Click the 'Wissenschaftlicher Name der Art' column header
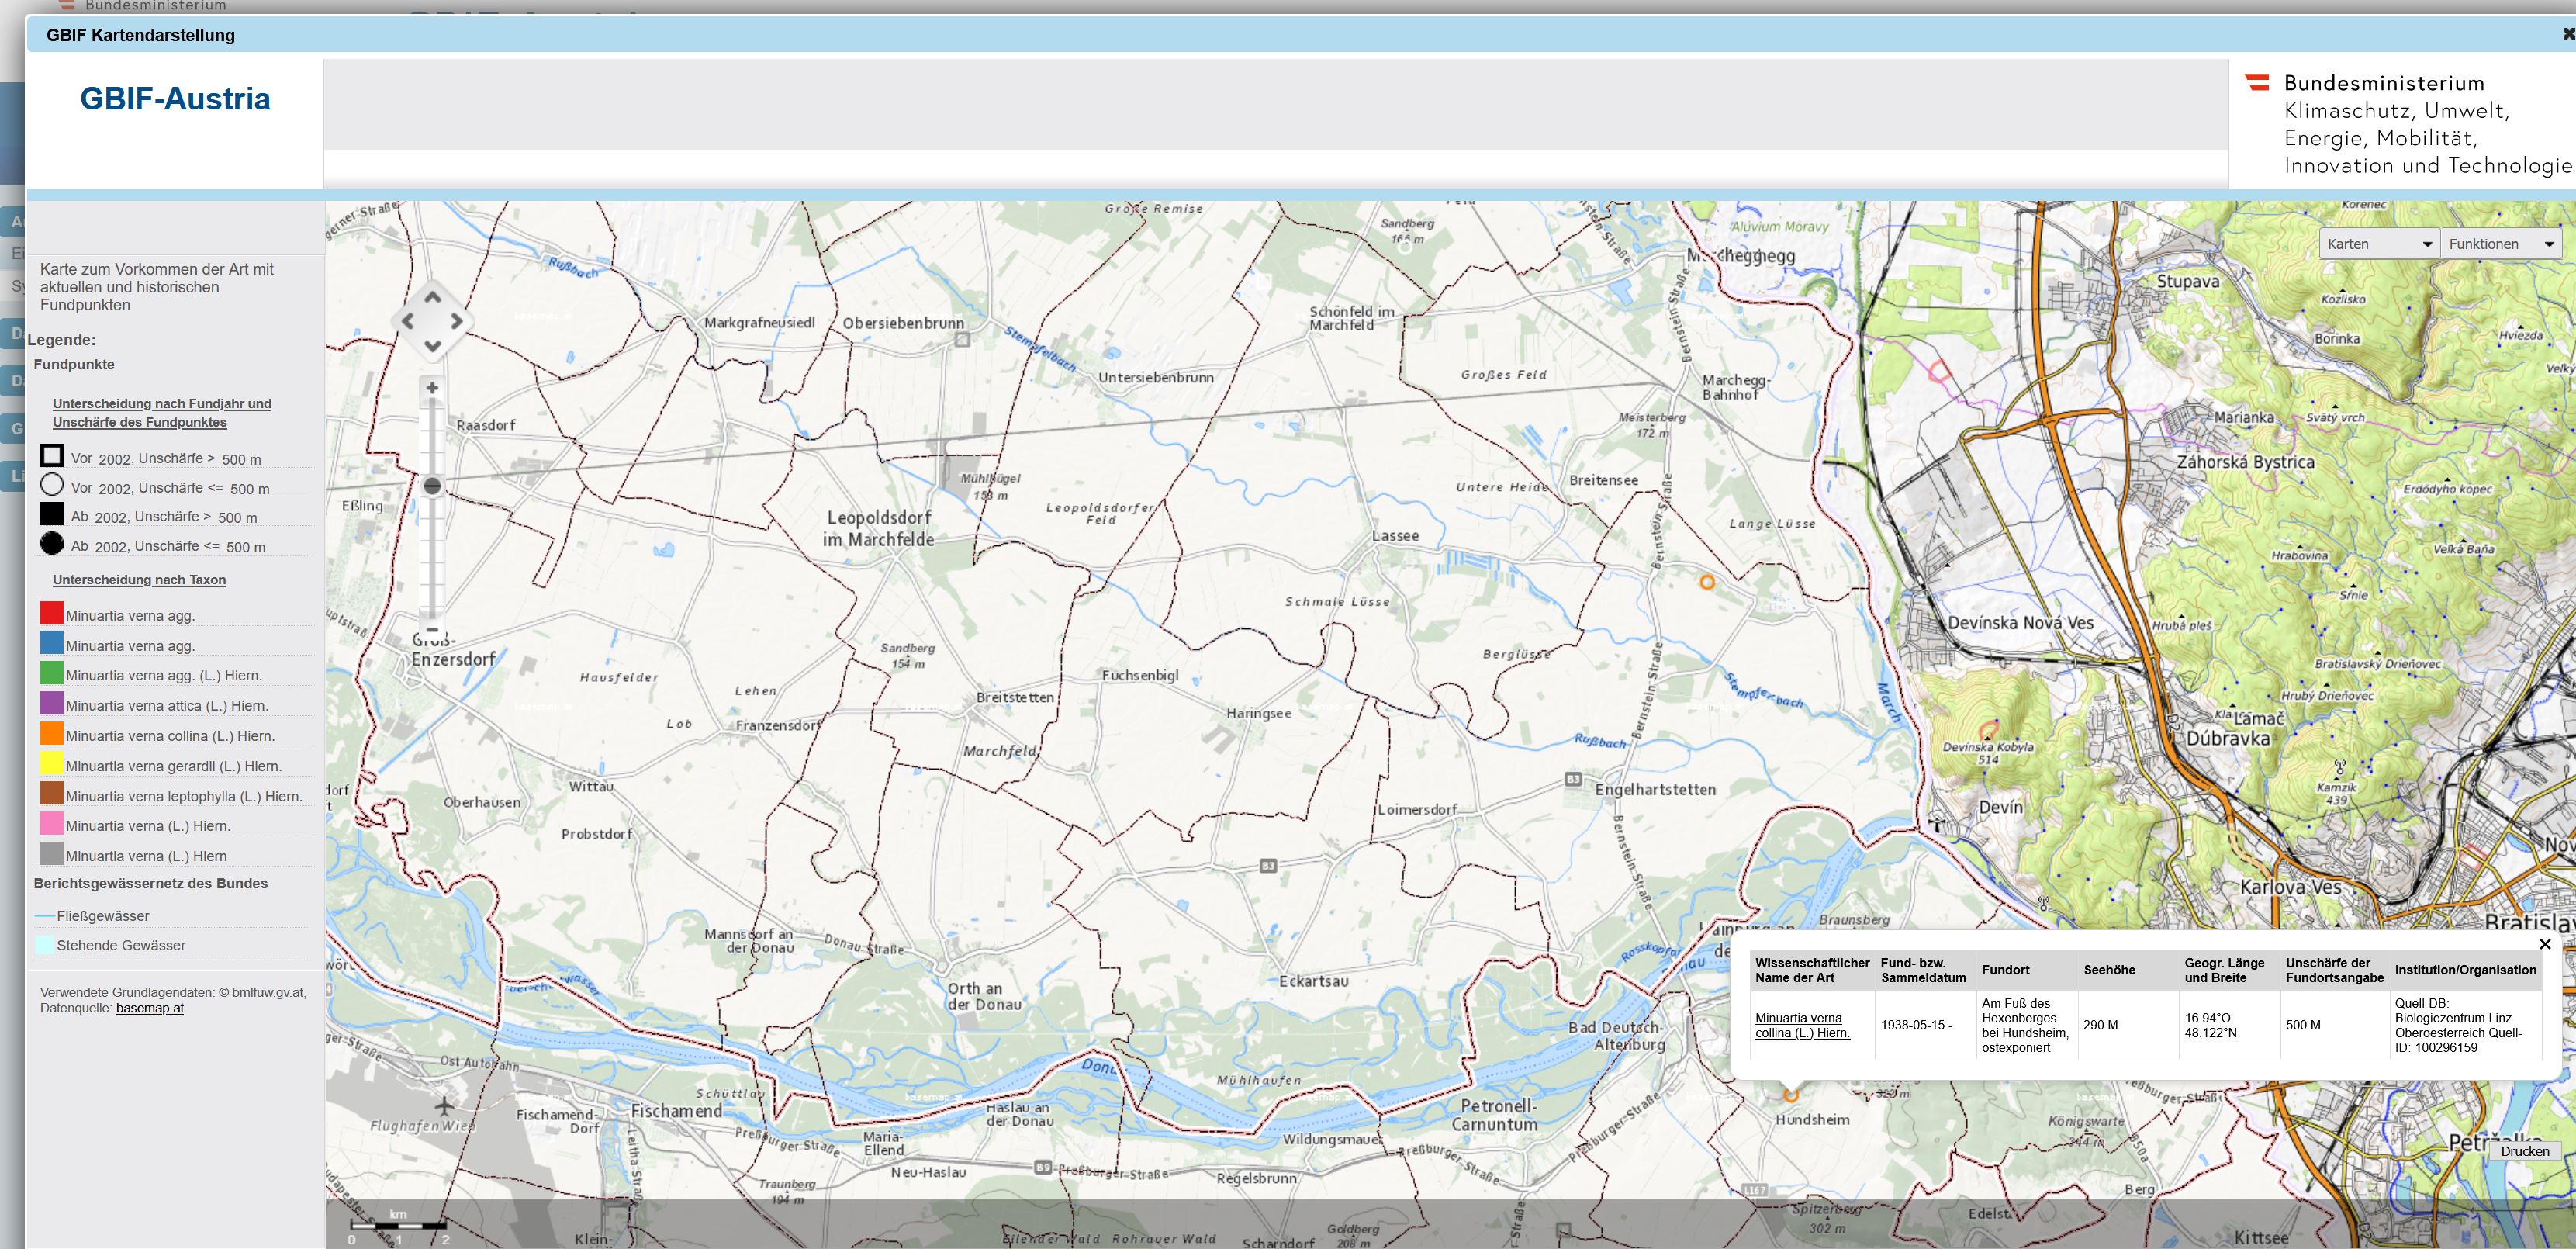The width and height of the screenshot is (2576, 1249). (x=1812, y=970)
